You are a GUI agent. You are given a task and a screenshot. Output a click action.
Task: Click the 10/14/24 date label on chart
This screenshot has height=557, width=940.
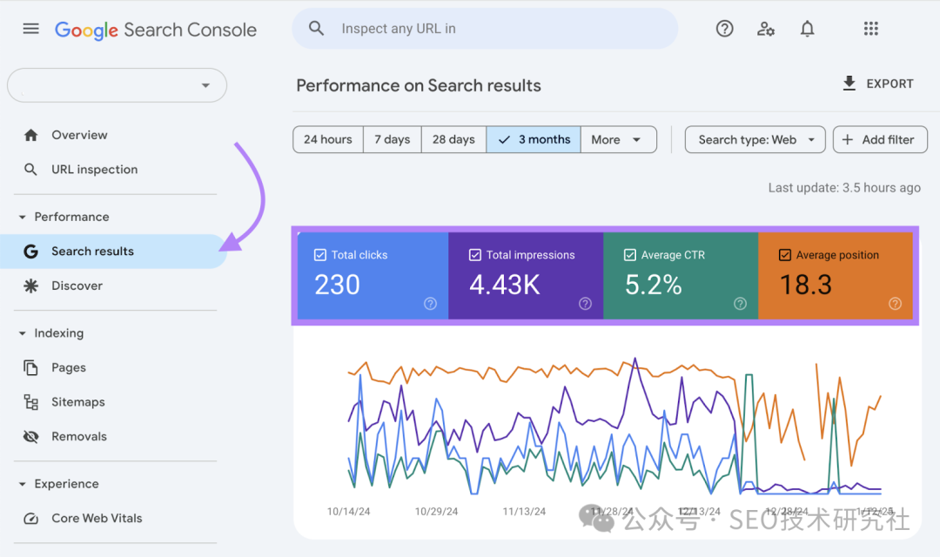(x=348, y=512)
